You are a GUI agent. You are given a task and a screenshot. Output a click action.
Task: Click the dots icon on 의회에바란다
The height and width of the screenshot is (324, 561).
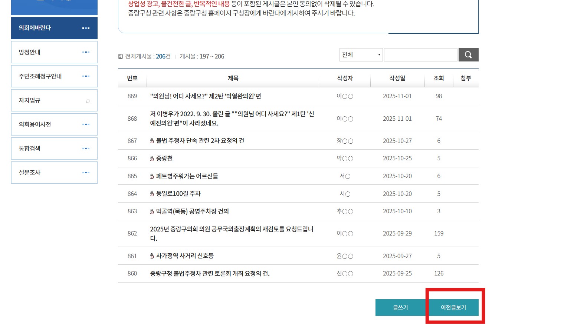86,28
